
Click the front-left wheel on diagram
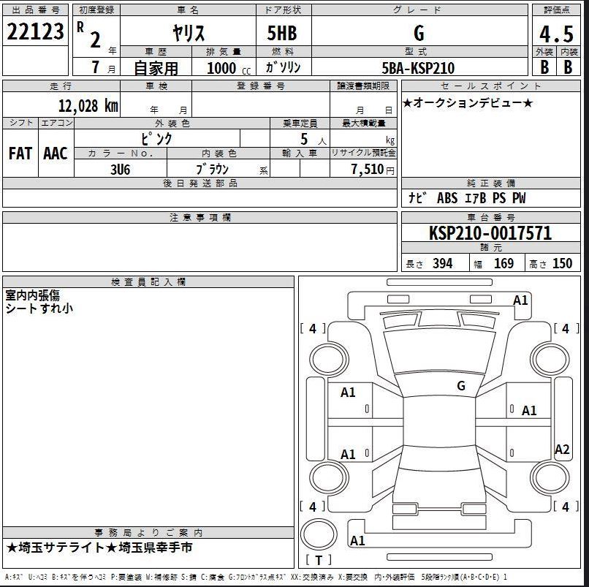(x=328, y=359)
